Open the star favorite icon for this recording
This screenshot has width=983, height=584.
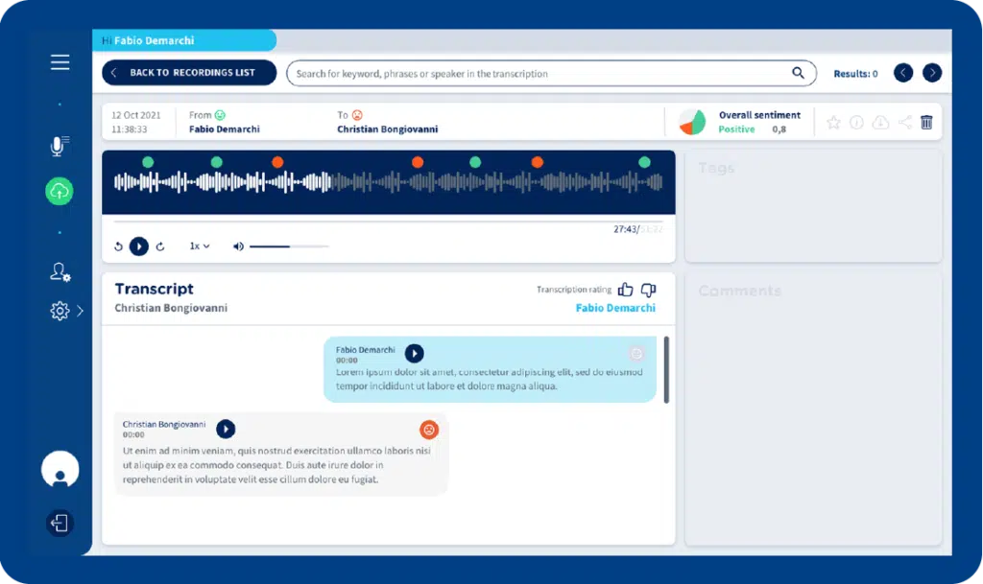coord(833,122)
